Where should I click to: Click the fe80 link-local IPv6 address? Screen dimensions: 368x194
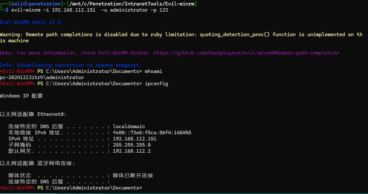tap(152, 133)
